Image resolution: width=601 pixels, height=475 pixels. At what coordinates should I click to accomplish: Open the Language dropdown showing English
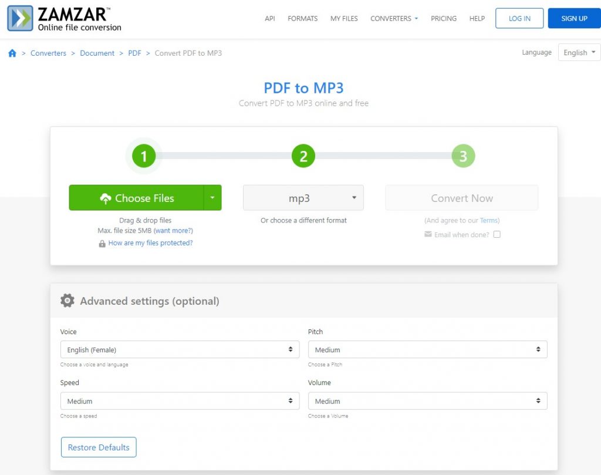point(578,52)
